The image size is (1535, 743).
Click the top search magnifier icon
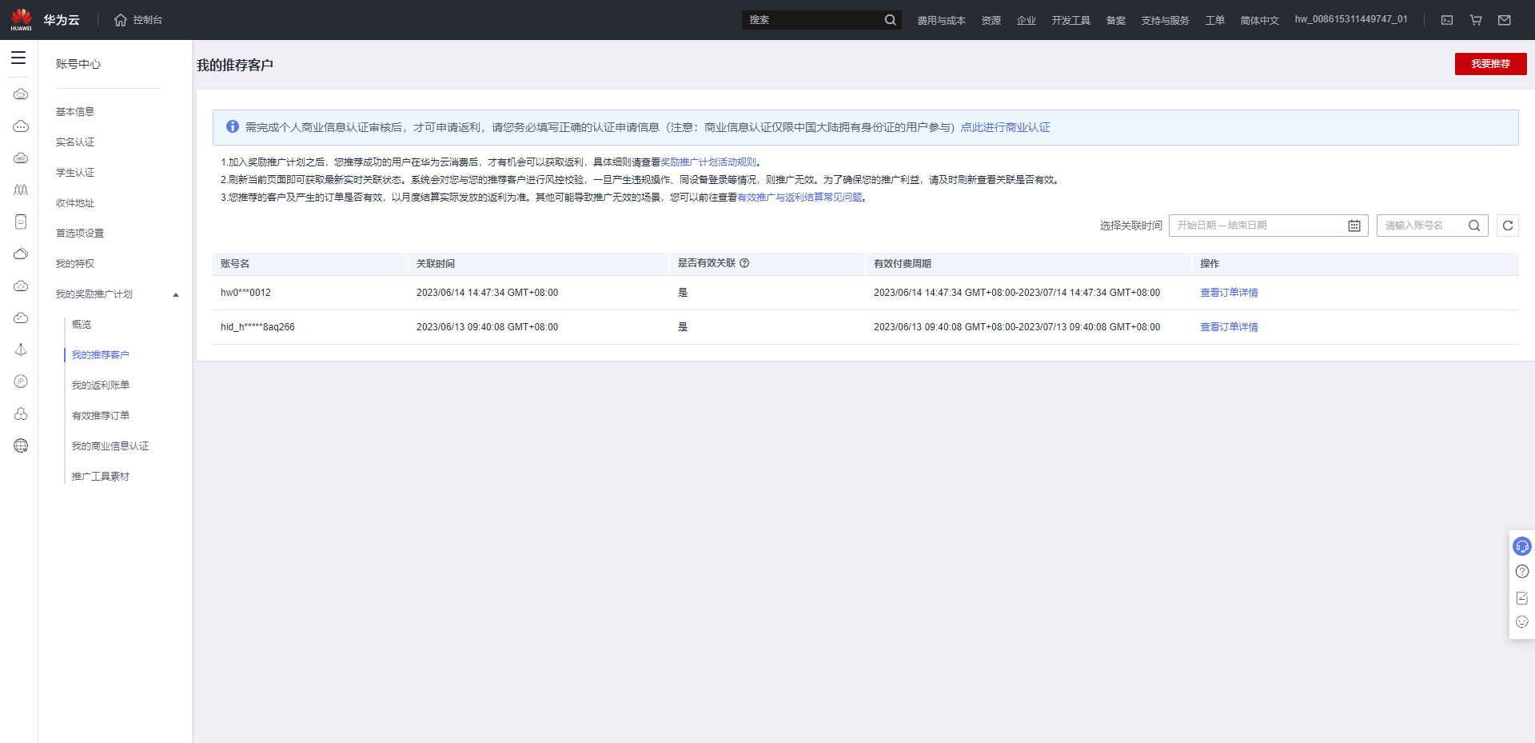tap(890, 20)
